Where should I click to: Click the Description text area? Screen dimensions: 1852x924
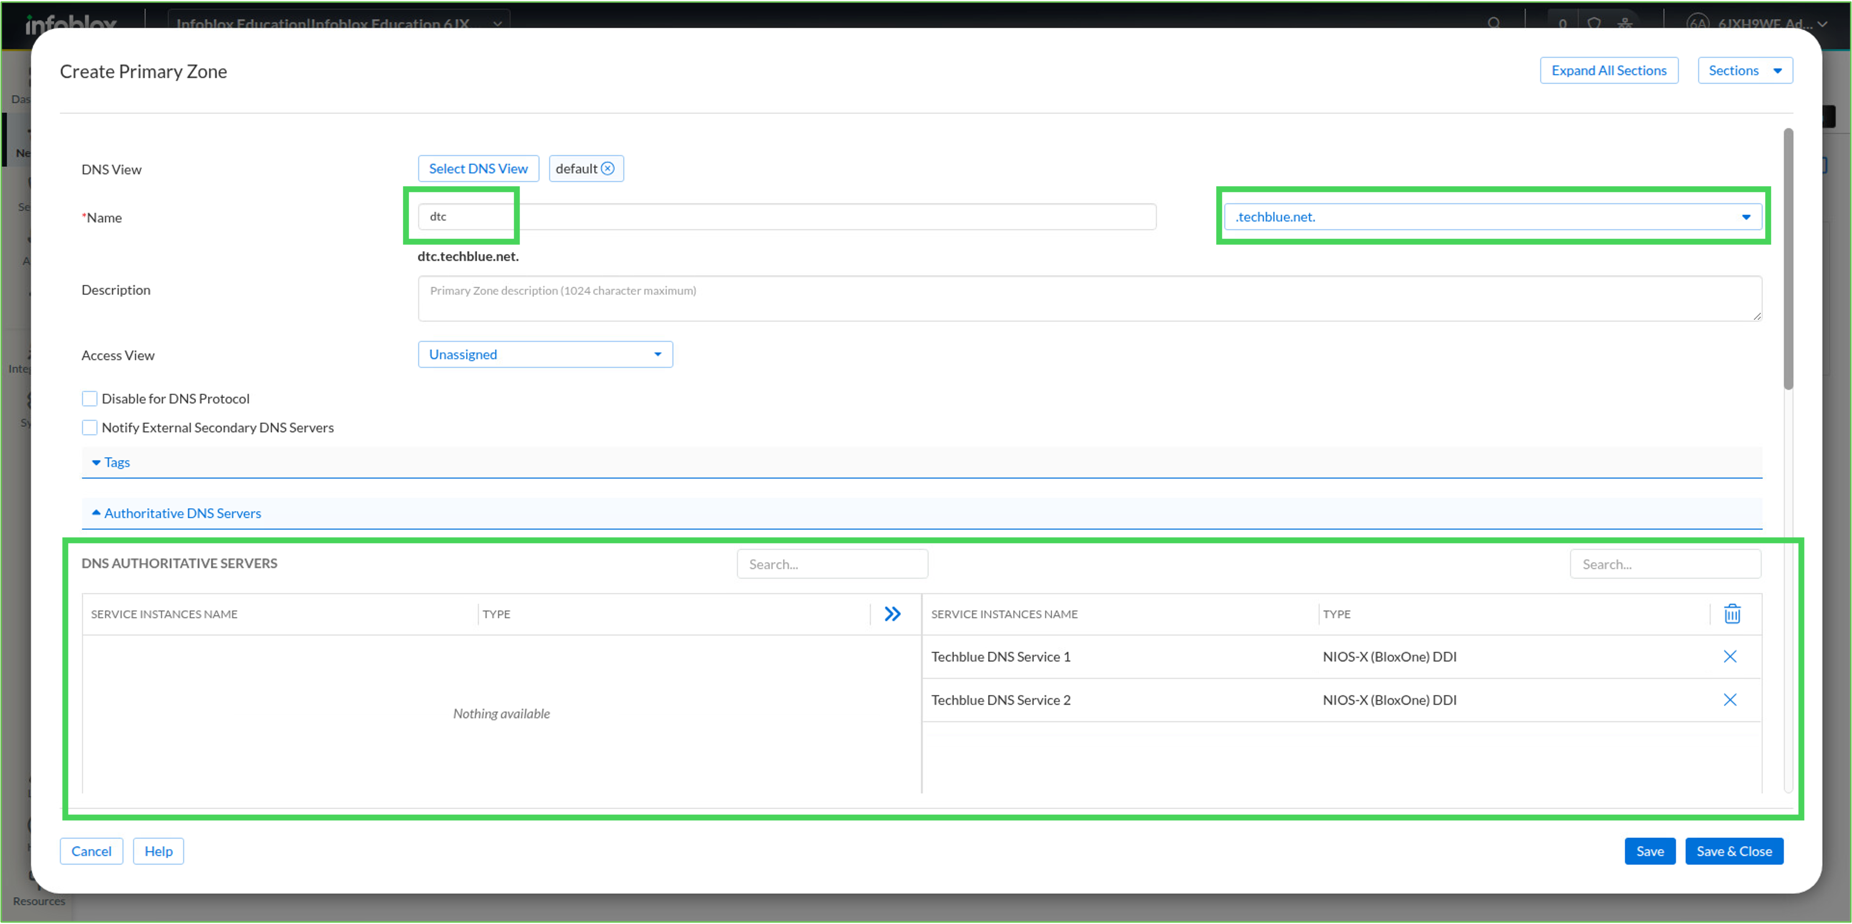click(x=1090, y=299)
